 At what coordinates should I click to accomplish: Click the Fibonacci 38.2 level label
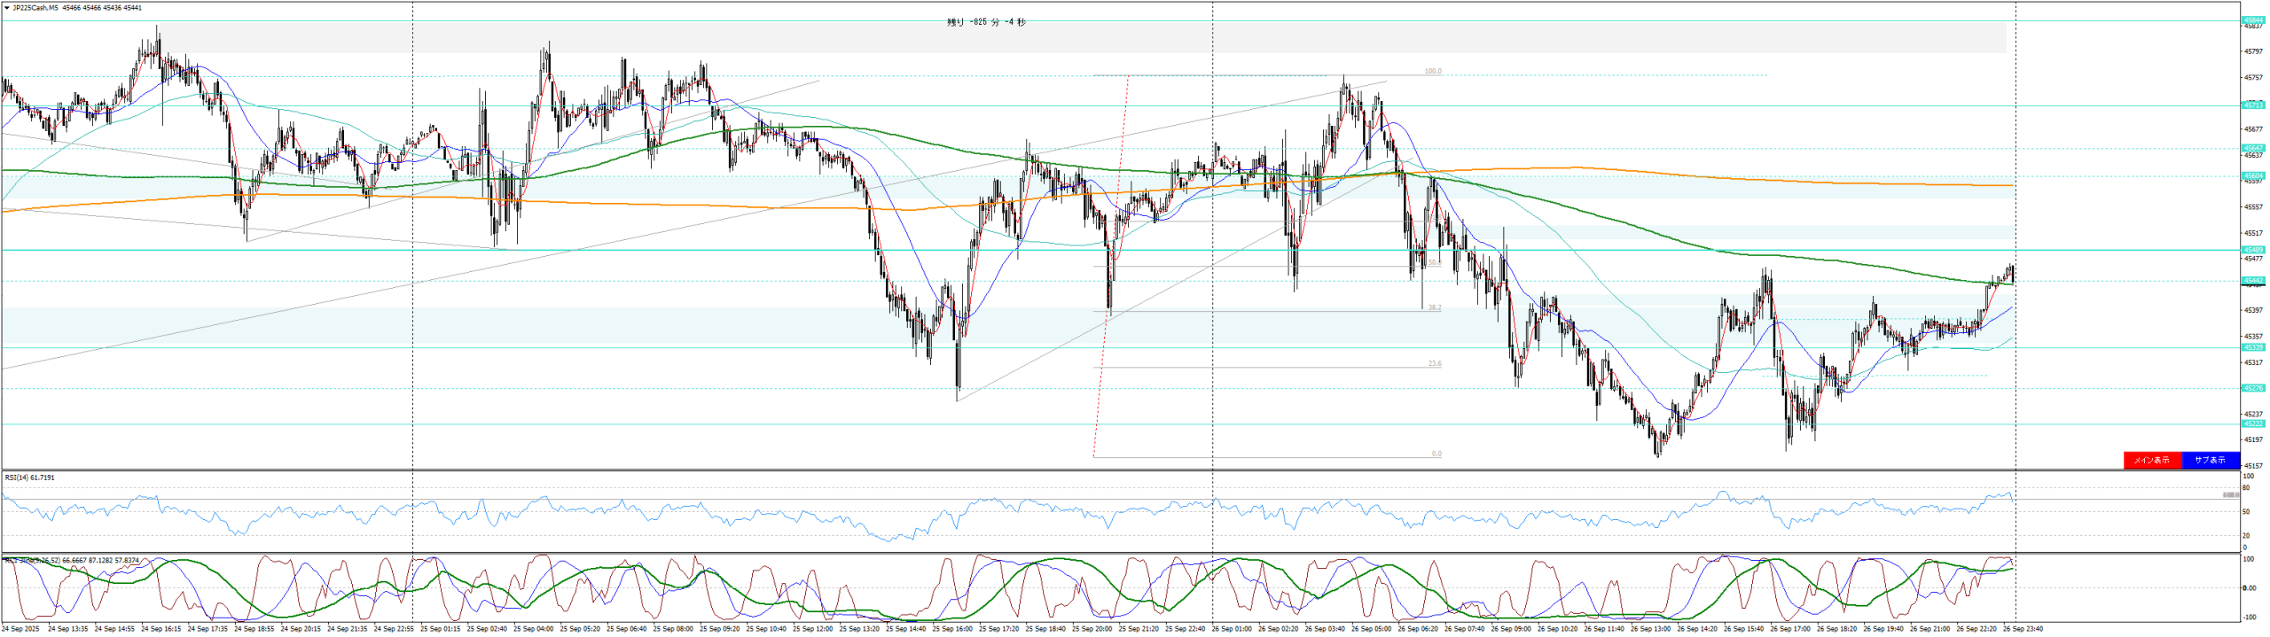click(x=1434, y=307)
